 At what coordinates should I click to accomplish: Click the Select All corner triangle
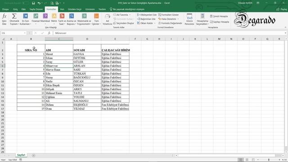click(x=3, y=39)
